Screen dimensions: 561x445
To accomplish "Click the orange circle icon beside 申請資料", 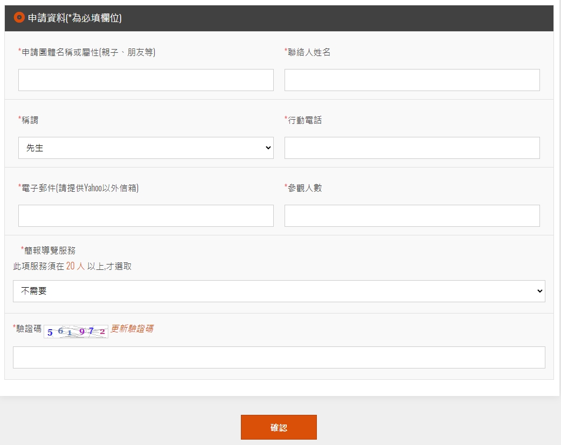I will 19,18.
